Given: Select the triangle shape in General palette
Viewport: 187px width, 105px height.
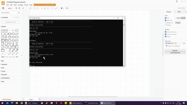Looking at the screenshot, I should pyautogui.click(x=6, y=37).
